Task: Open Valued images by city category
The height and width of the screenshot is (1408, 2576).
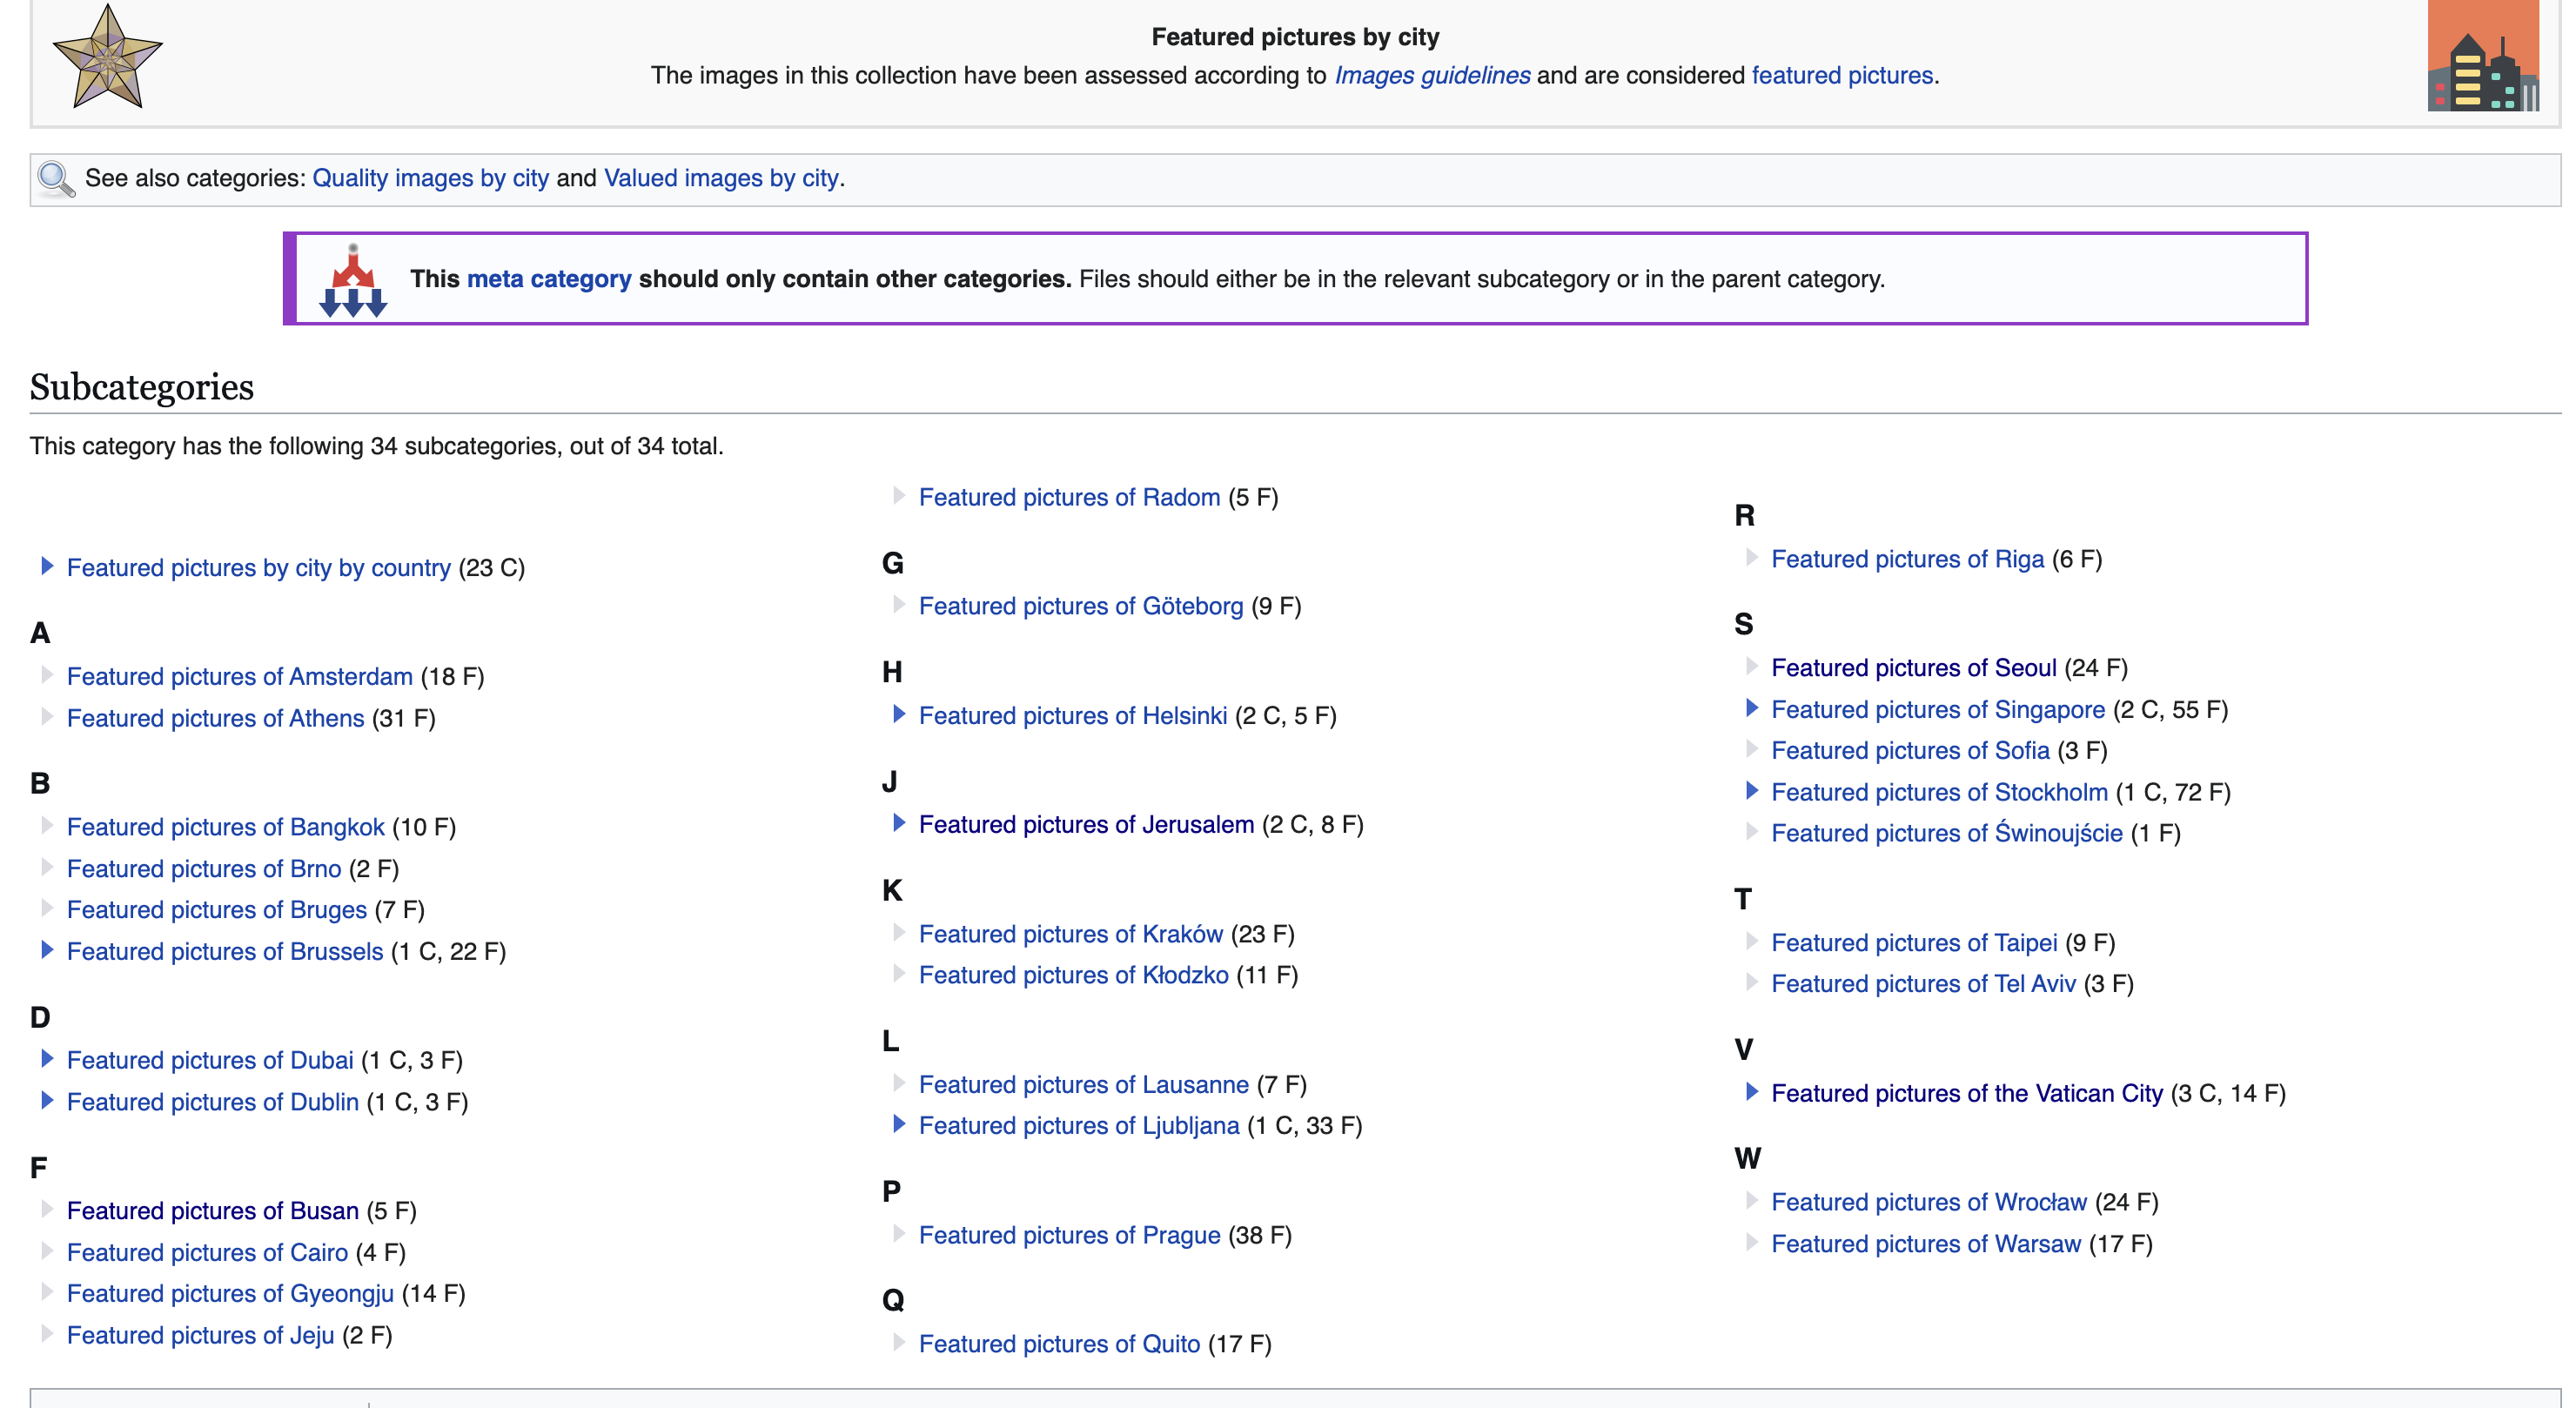Action: tap(720, 178)
